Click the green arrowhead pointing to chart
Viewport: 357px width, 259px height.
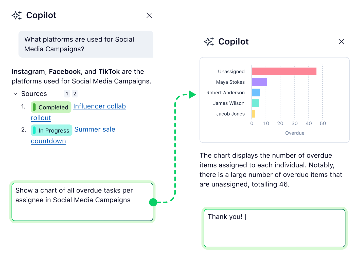pyautogui.click(x=192, y=95)
